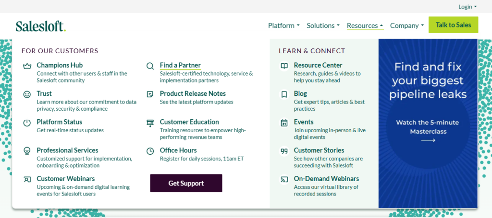This screenshot has height=218, width=492.
Task: Open the Customer Education link
Action: point(189,122)
